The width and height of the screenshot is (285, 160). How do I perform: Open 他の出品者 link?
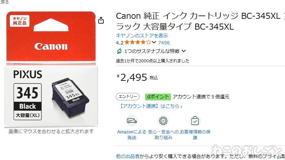(128, 156)
